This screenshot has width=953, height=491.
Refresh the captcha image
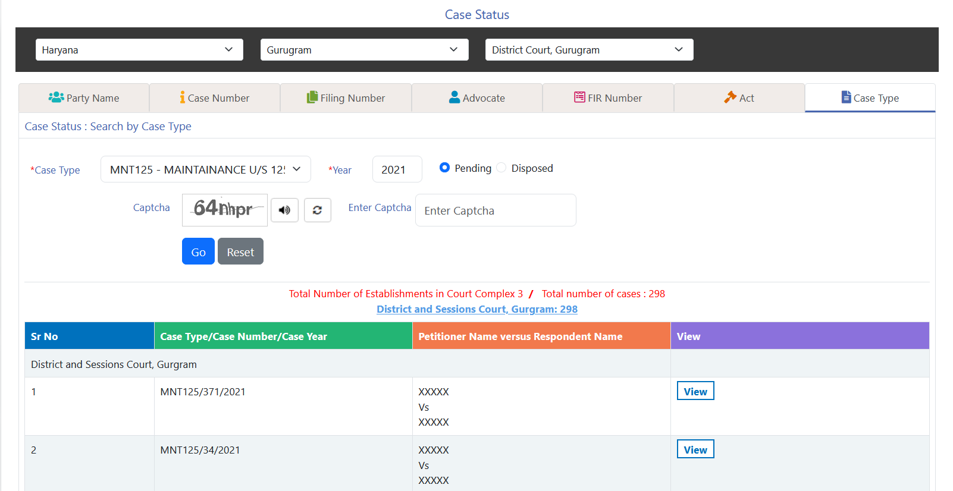(x=317, y=210)
